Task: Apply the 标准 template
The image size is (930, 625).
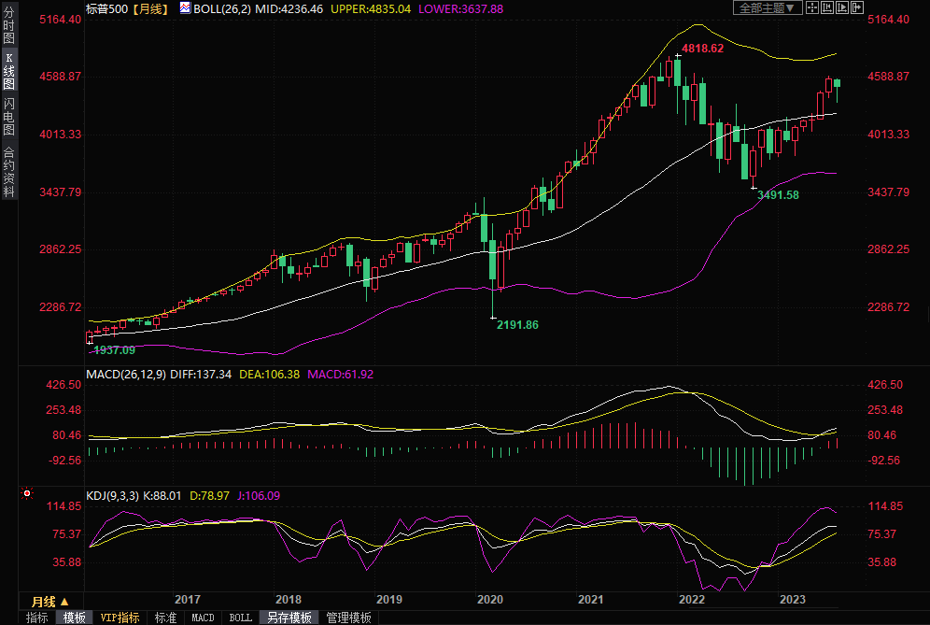Action: coord(165,618)
